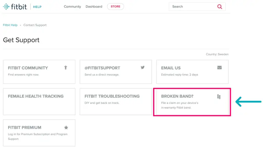
Task: Click the 'Find answers right now.' text
Action: pos(23,75)
